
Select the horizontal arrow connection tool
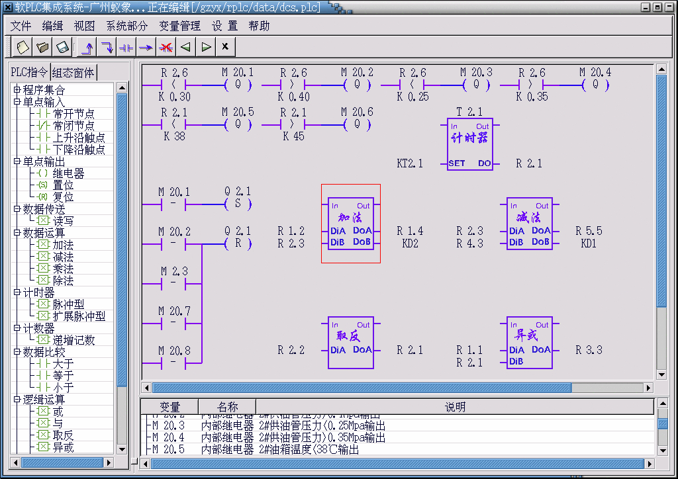pyautogui.click(x=146, y=47)
